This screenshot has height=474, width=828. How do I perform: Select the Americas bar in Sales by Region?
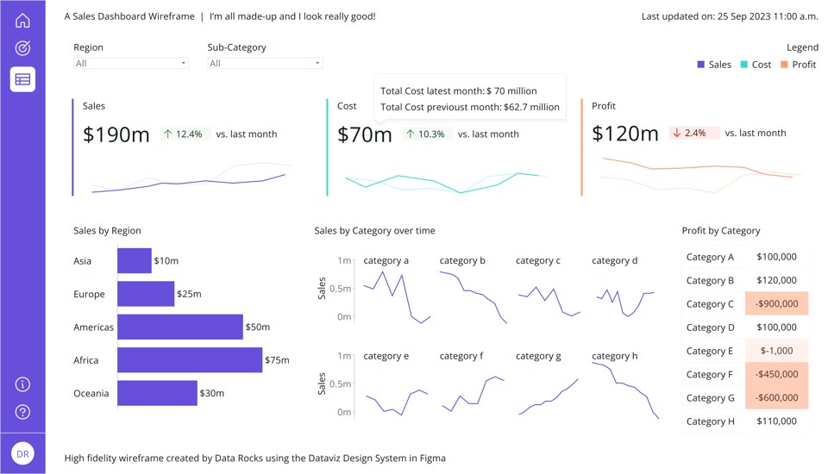click(180, 327)
